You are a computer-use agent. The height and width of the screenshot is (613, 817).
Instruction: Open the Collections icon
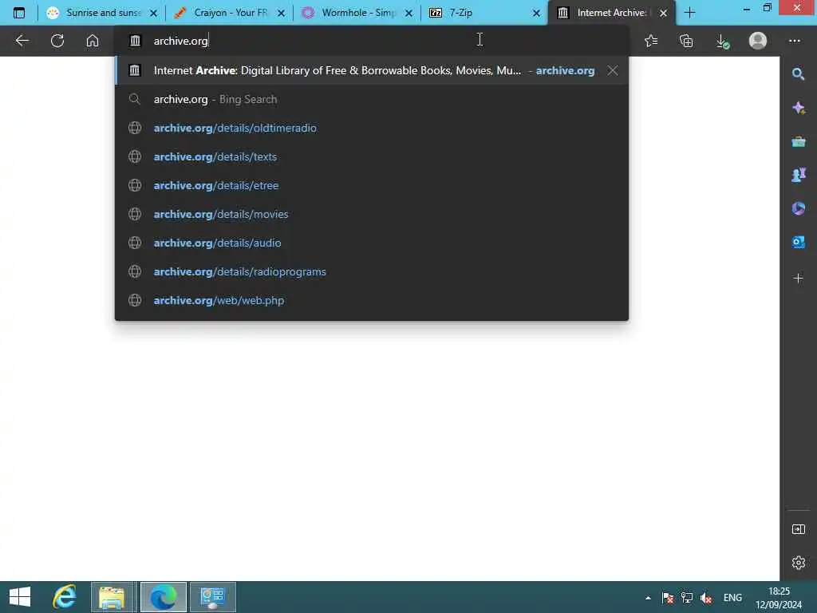(x=686, y=41)
